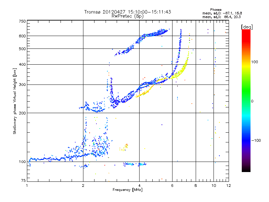
Task: Click the 'Phases' header text
Action: [216, 10]
